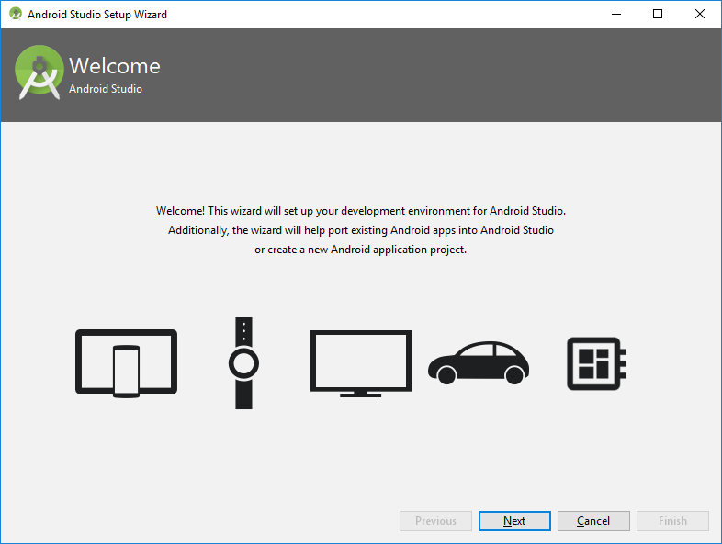Click the Android Studio subtitle under Welcome
This screenshot has width=722, height=544.
click(106, 90)
